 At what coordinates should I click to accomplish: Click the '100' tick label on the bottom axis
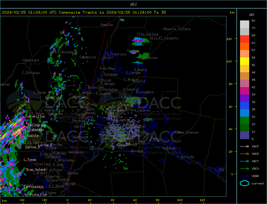[x=180, y=200]
